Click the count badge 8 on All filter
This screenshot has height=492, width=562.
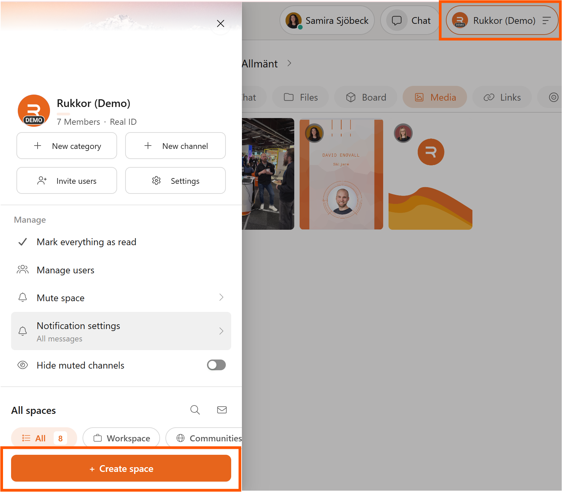(60, 438)
